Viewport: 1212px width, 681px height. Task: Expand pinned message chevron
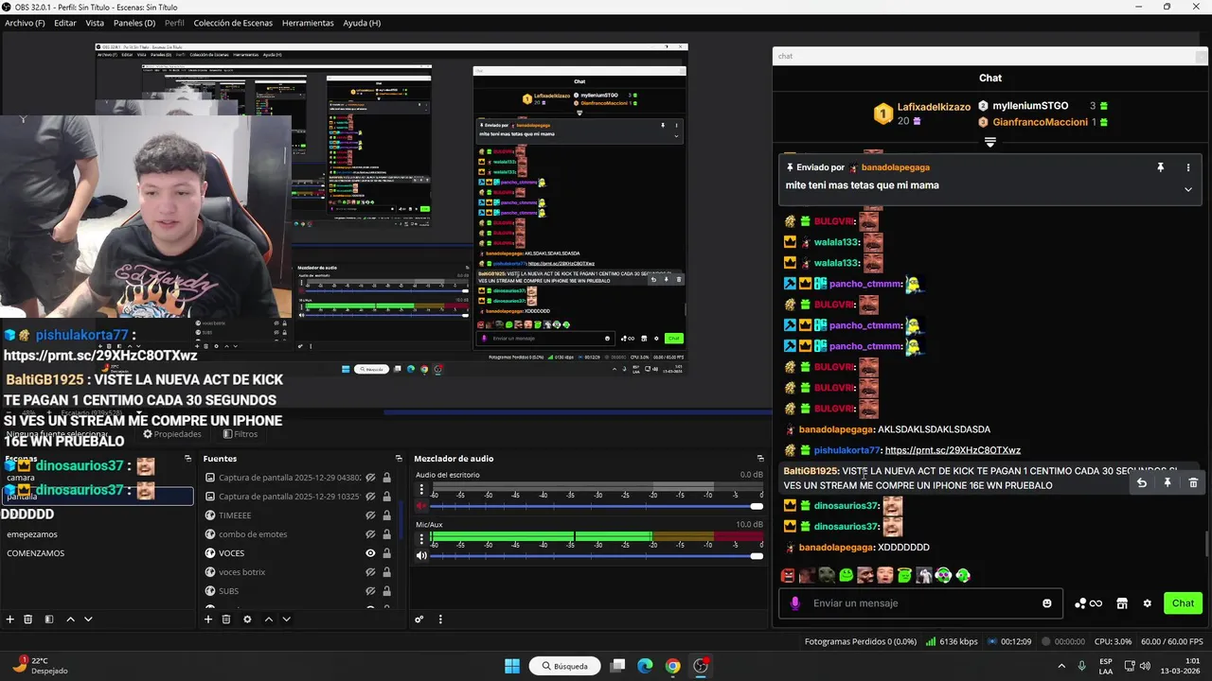click(1187, 189)
